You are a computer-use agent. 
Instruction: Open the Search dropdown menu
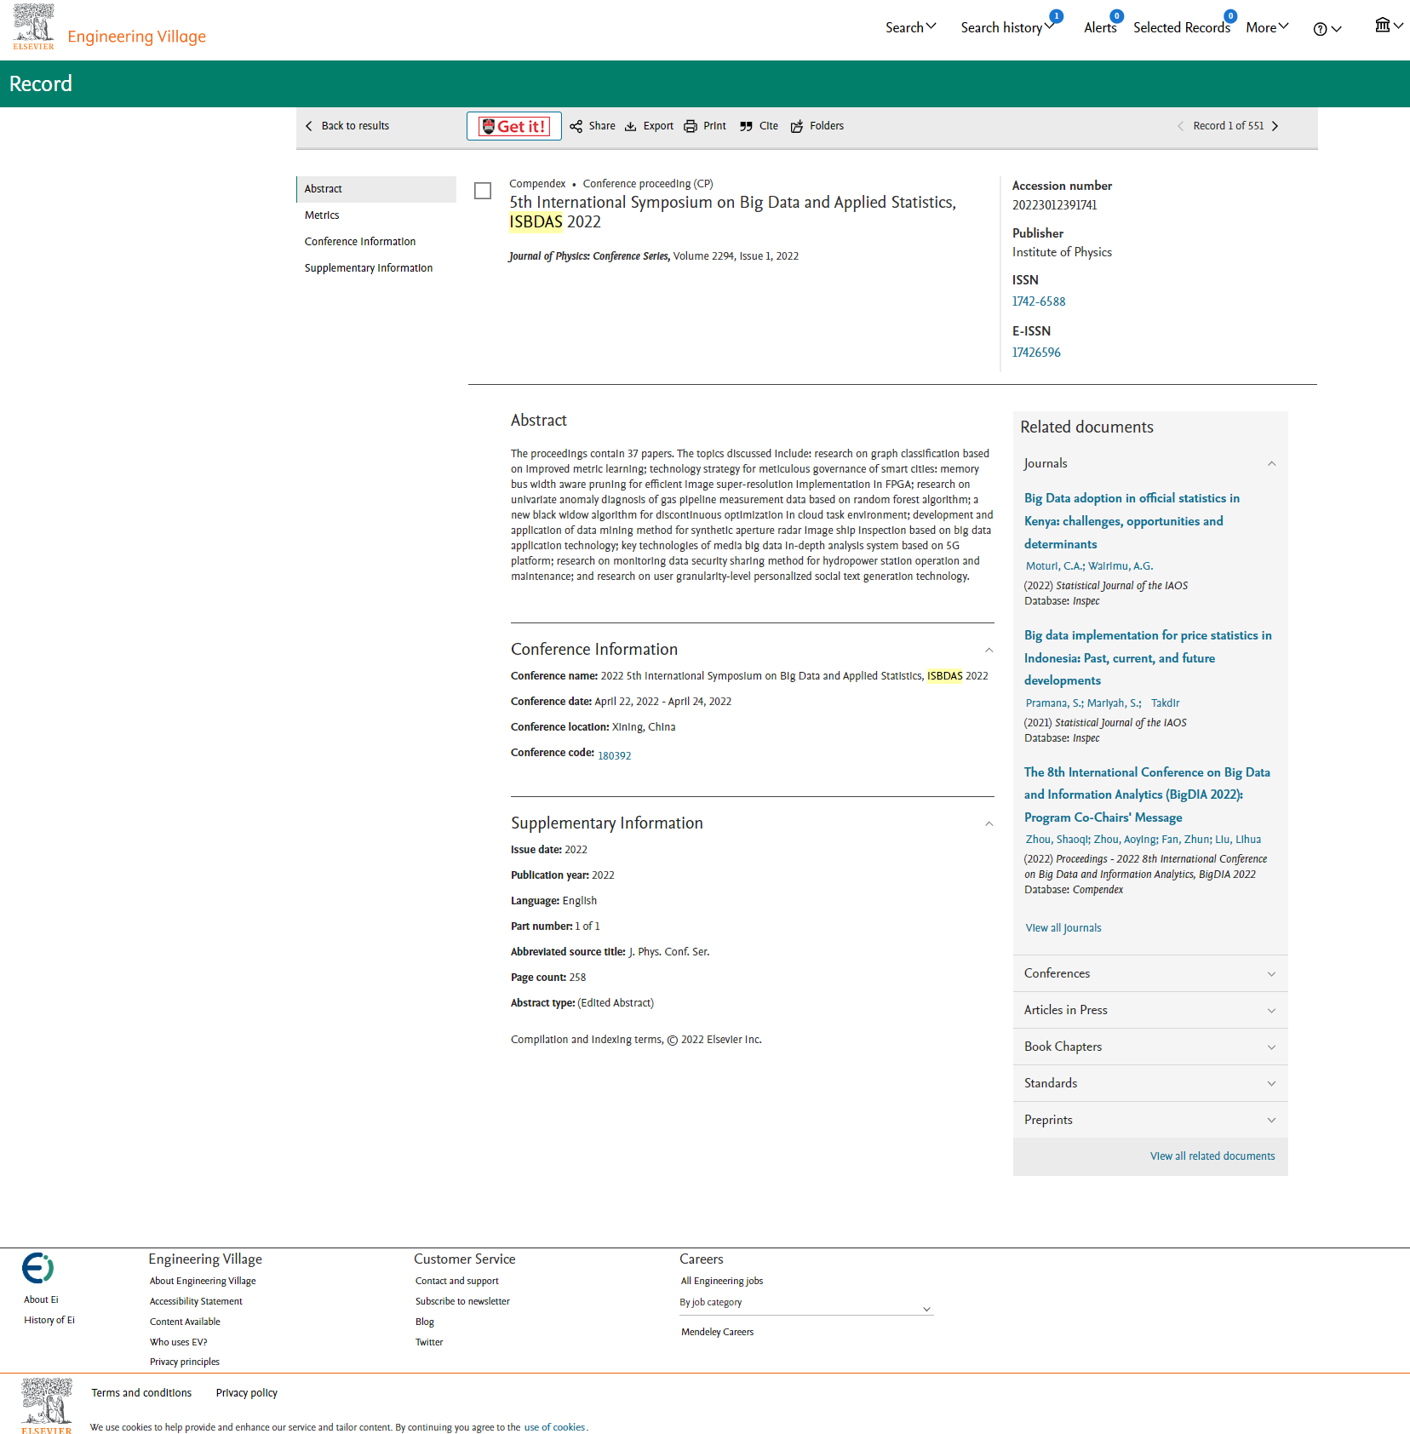click(910, 27)
